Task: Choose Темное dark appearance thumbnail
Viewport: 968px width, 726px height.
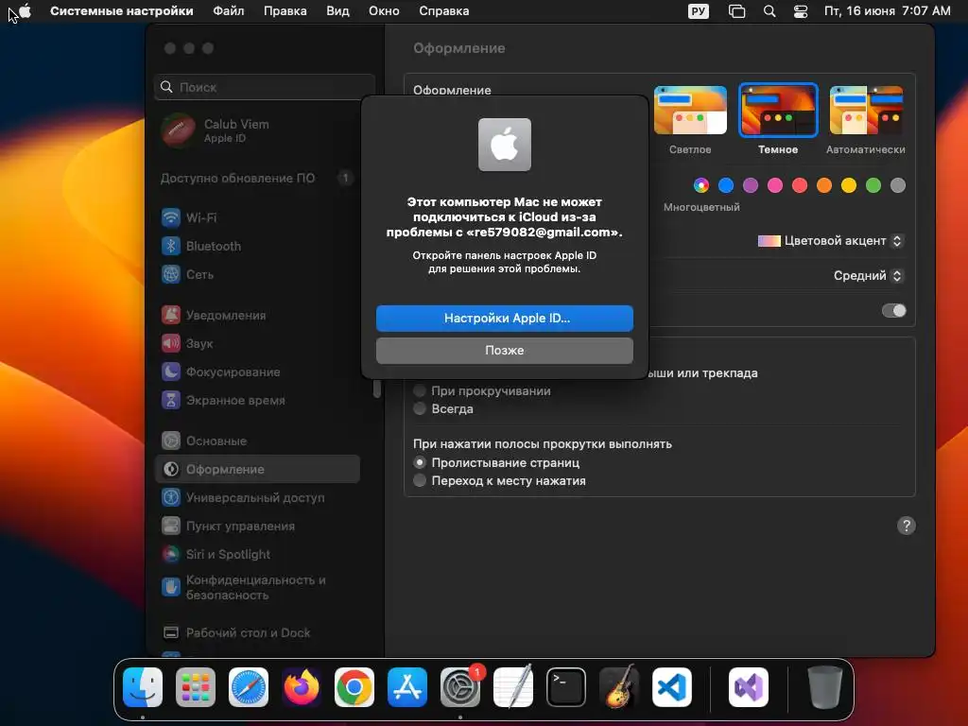Action: 778,110
